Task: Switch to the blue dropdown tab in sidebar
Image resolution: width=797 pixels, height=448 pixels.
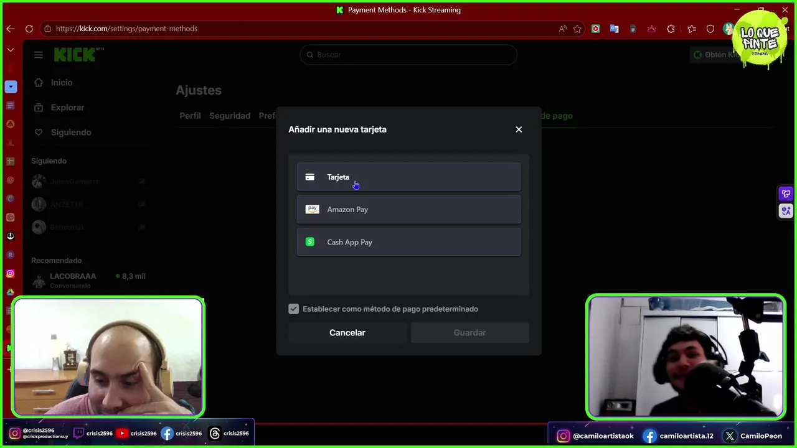Action: [x=11, y=86]
